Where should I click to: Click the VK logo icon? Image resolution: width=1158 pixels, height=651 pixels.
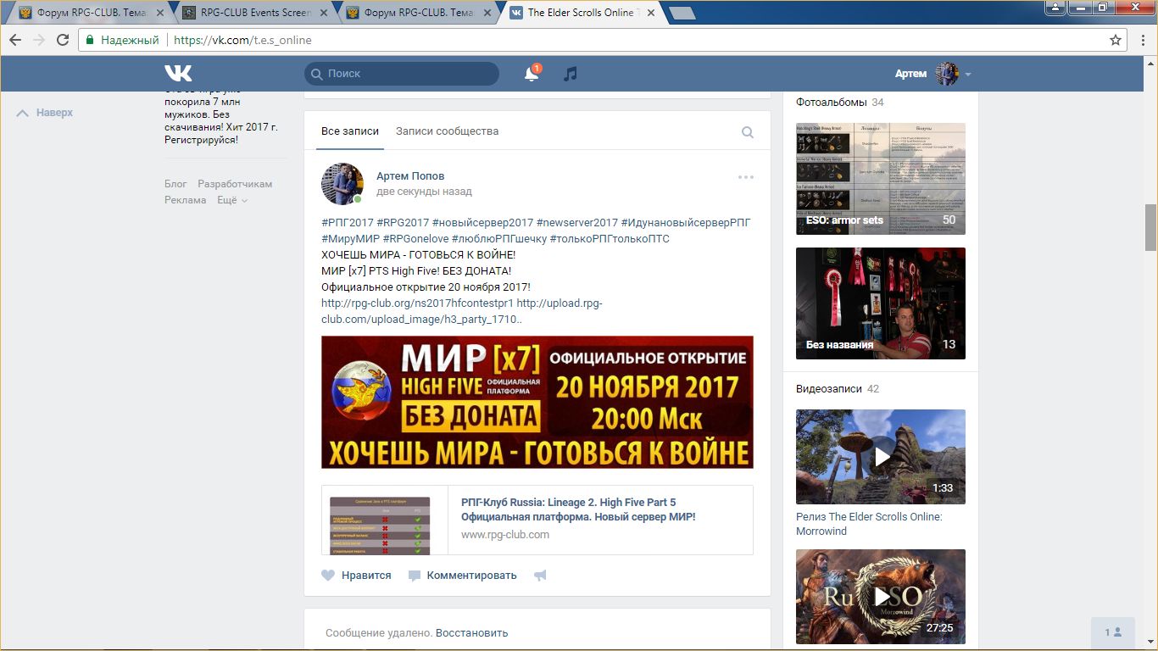point(178,74)
